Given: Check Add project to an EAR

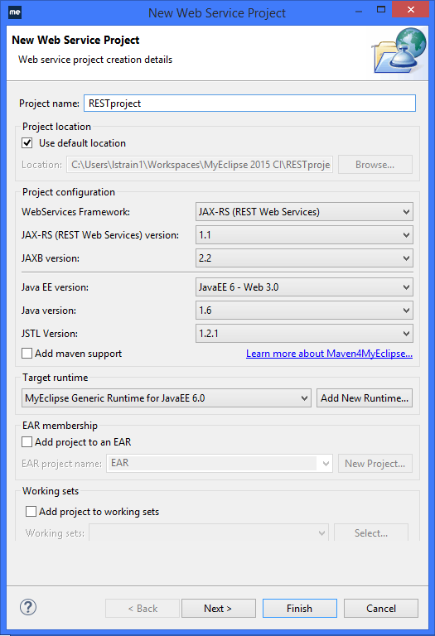Looking at the screenshot, I should click(x=27, y=441).
